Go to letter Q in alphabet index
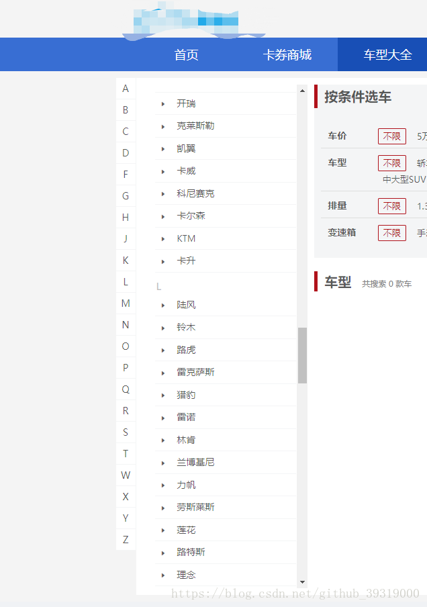The image size is (427, 607). point(126,389)
